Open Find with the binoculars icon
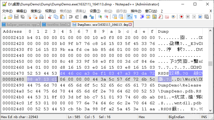 pyautogui.click(x=85, y=17)
